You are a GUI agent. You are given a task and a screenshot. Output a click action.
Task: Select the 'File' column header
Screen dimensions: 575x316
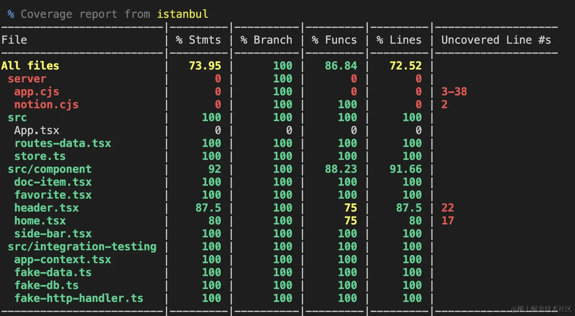(14, 40)
